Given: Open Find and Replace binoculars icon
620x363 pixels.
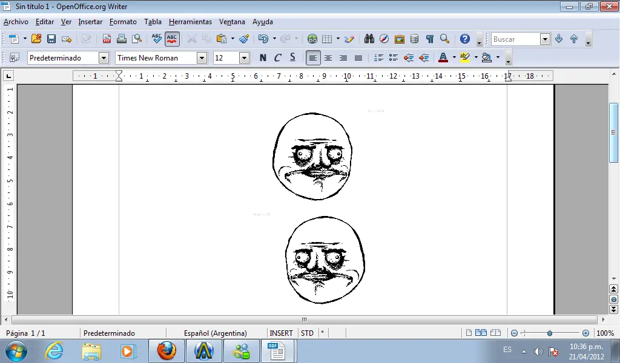Looking at the screenshot, I should (x=369, y=39).
